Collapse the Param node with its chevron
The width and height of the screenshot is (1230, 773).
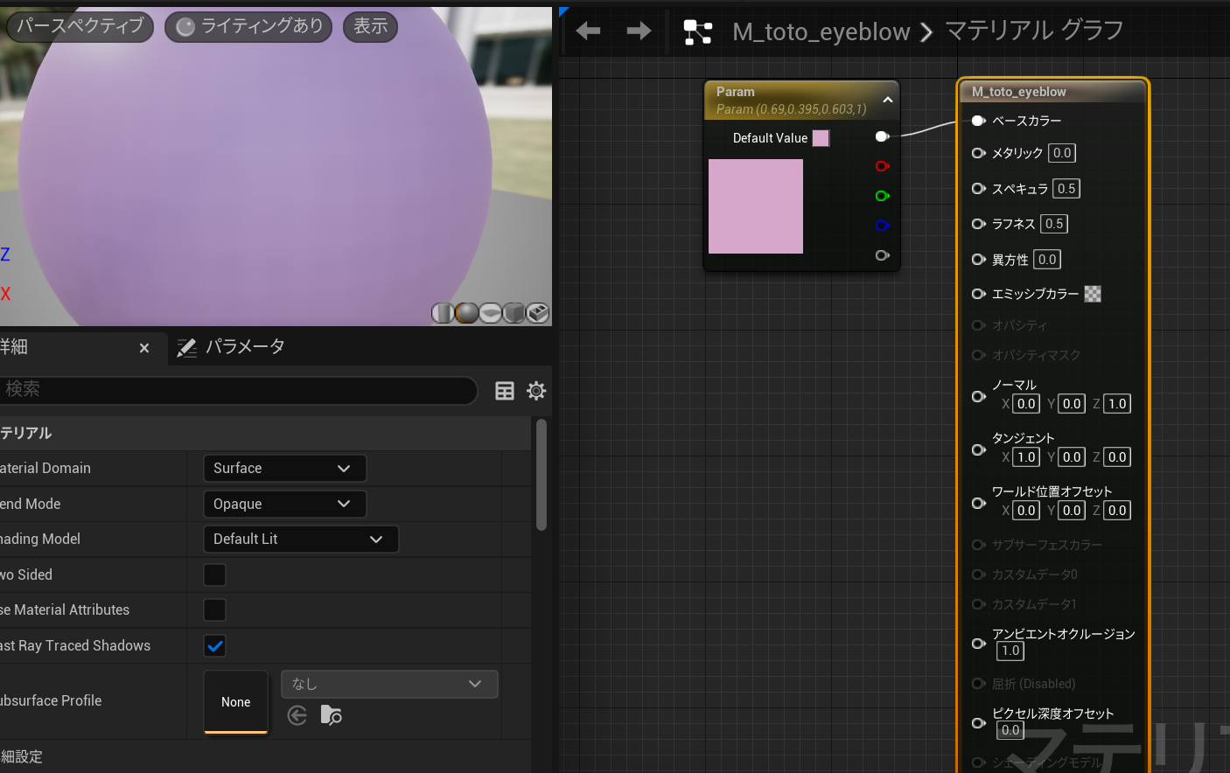click(888, 100)
